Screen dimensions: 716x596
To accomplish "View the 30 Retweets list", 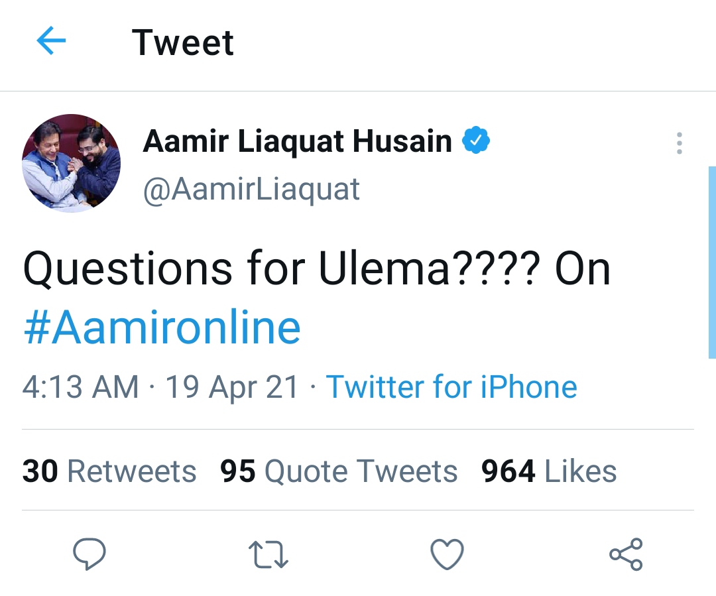I will (x=109, y=471).
